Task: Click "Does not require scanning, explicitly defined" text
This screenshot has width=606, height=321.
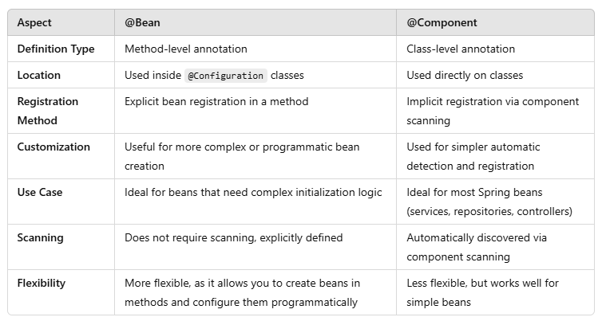Action: 233,238
